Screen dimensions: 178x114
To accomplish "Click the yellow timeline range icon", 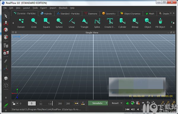I will pos(77,103).
